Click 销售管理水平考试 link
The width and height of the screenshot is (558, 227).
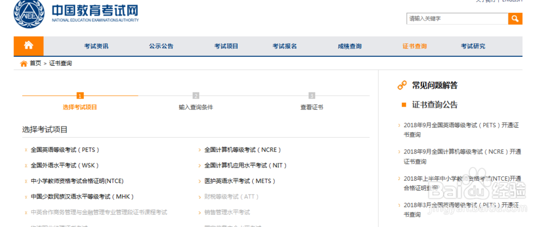point(227,212)
